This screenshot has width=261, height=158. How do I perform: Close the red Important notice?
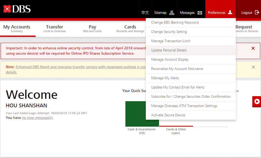(x=253, y=48)
